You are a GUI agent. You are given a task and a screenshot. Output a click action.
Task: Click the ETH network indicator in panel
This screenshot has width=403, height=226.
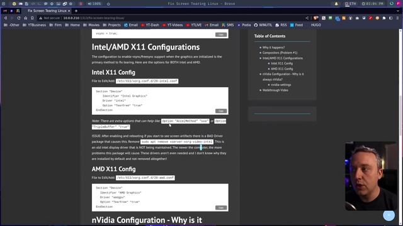[351, 4]
